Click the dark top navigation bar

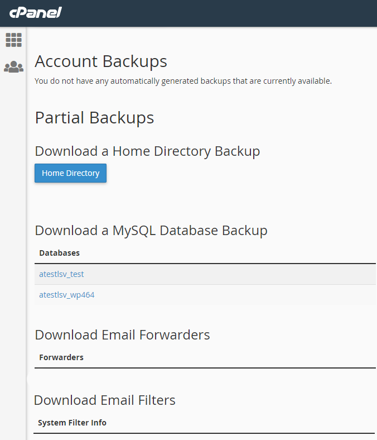point(223,13)
